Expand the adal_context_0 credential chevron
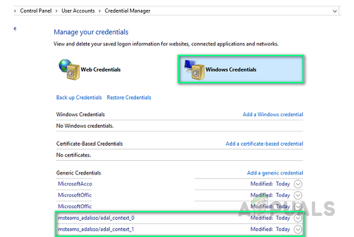This screenshot has width=354, height=237. pyautogui.click(x=298, y=218)
